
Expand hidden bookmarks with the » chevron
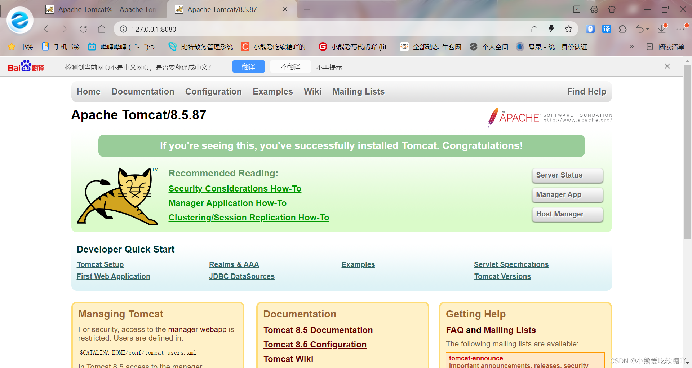click(632, 47)
